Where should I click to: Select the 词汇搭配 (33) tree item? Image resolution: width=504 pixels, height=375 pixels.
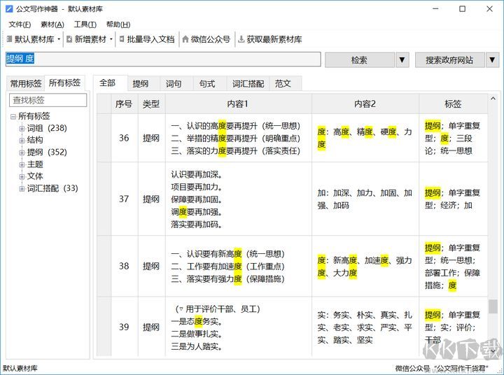pyautogui.click(x=52, y=188)
